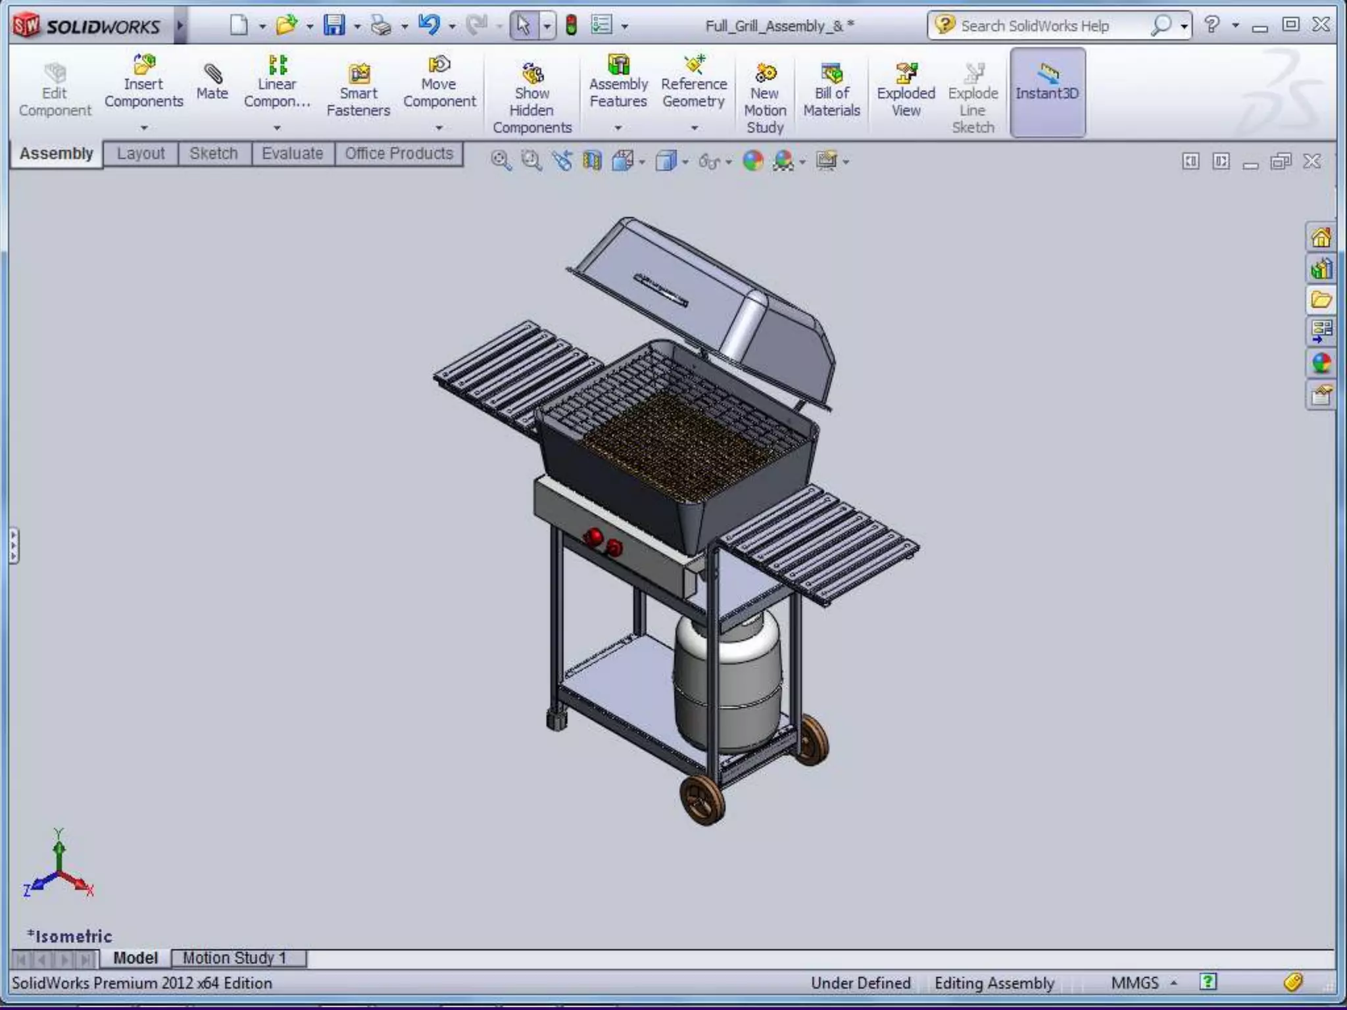Expand the Reference Geometry dropdown arrow
1347x1010 pixels.
click(x=694, y=128)
